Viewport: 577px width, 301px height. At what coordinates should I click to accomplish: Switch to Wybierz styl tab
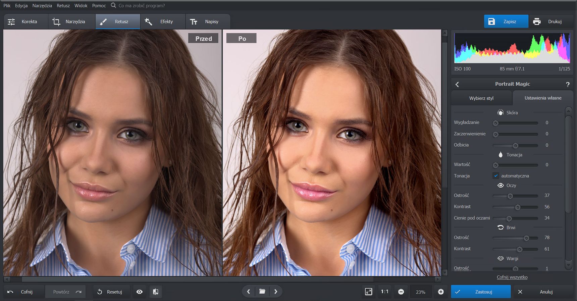[481, 98]
